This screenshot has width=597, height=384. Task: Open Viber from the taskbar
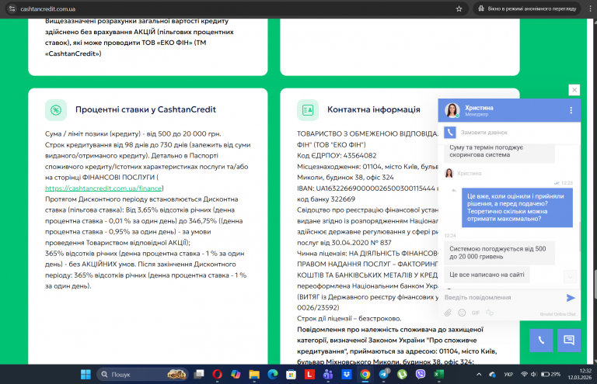(421, 375)
